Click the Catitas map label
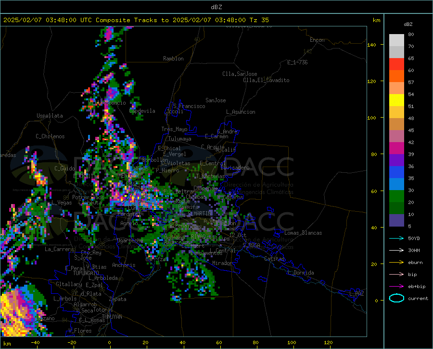 coord(275,259)
